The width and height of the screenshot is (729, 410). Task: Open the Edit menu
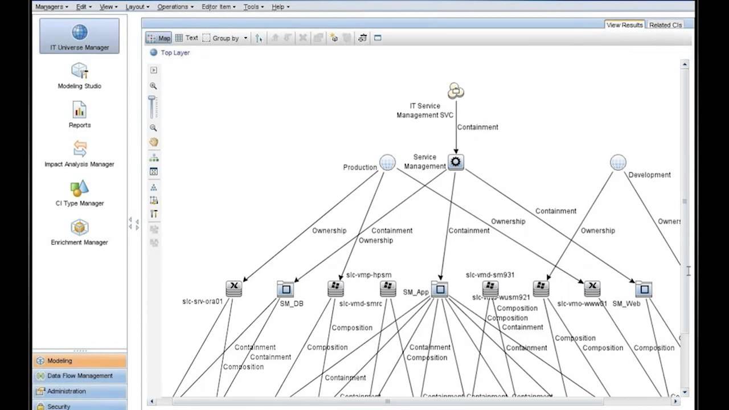pyautogui.click(x=84, y=7)
